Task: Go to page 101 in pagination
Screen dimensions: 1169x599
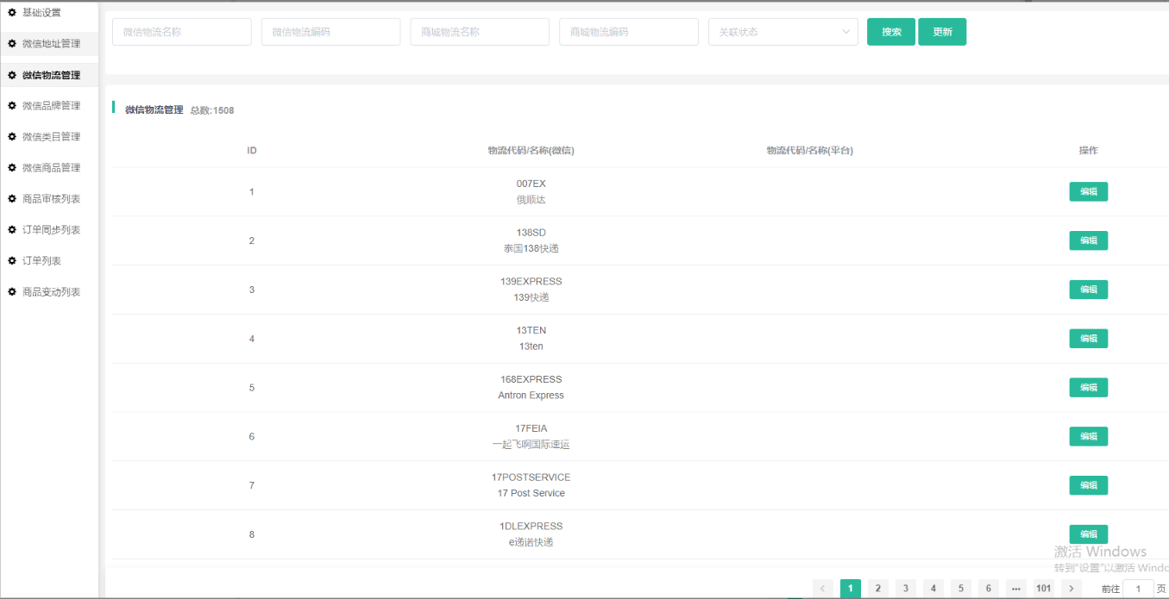Action: pos(1043,588)
